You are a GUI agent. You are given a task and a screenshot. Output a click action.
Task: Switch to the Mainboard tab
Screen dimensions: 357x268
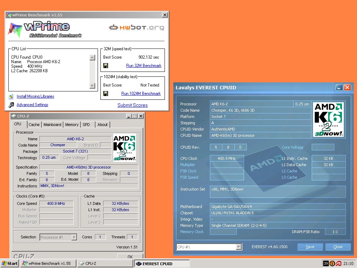(52, 125)
